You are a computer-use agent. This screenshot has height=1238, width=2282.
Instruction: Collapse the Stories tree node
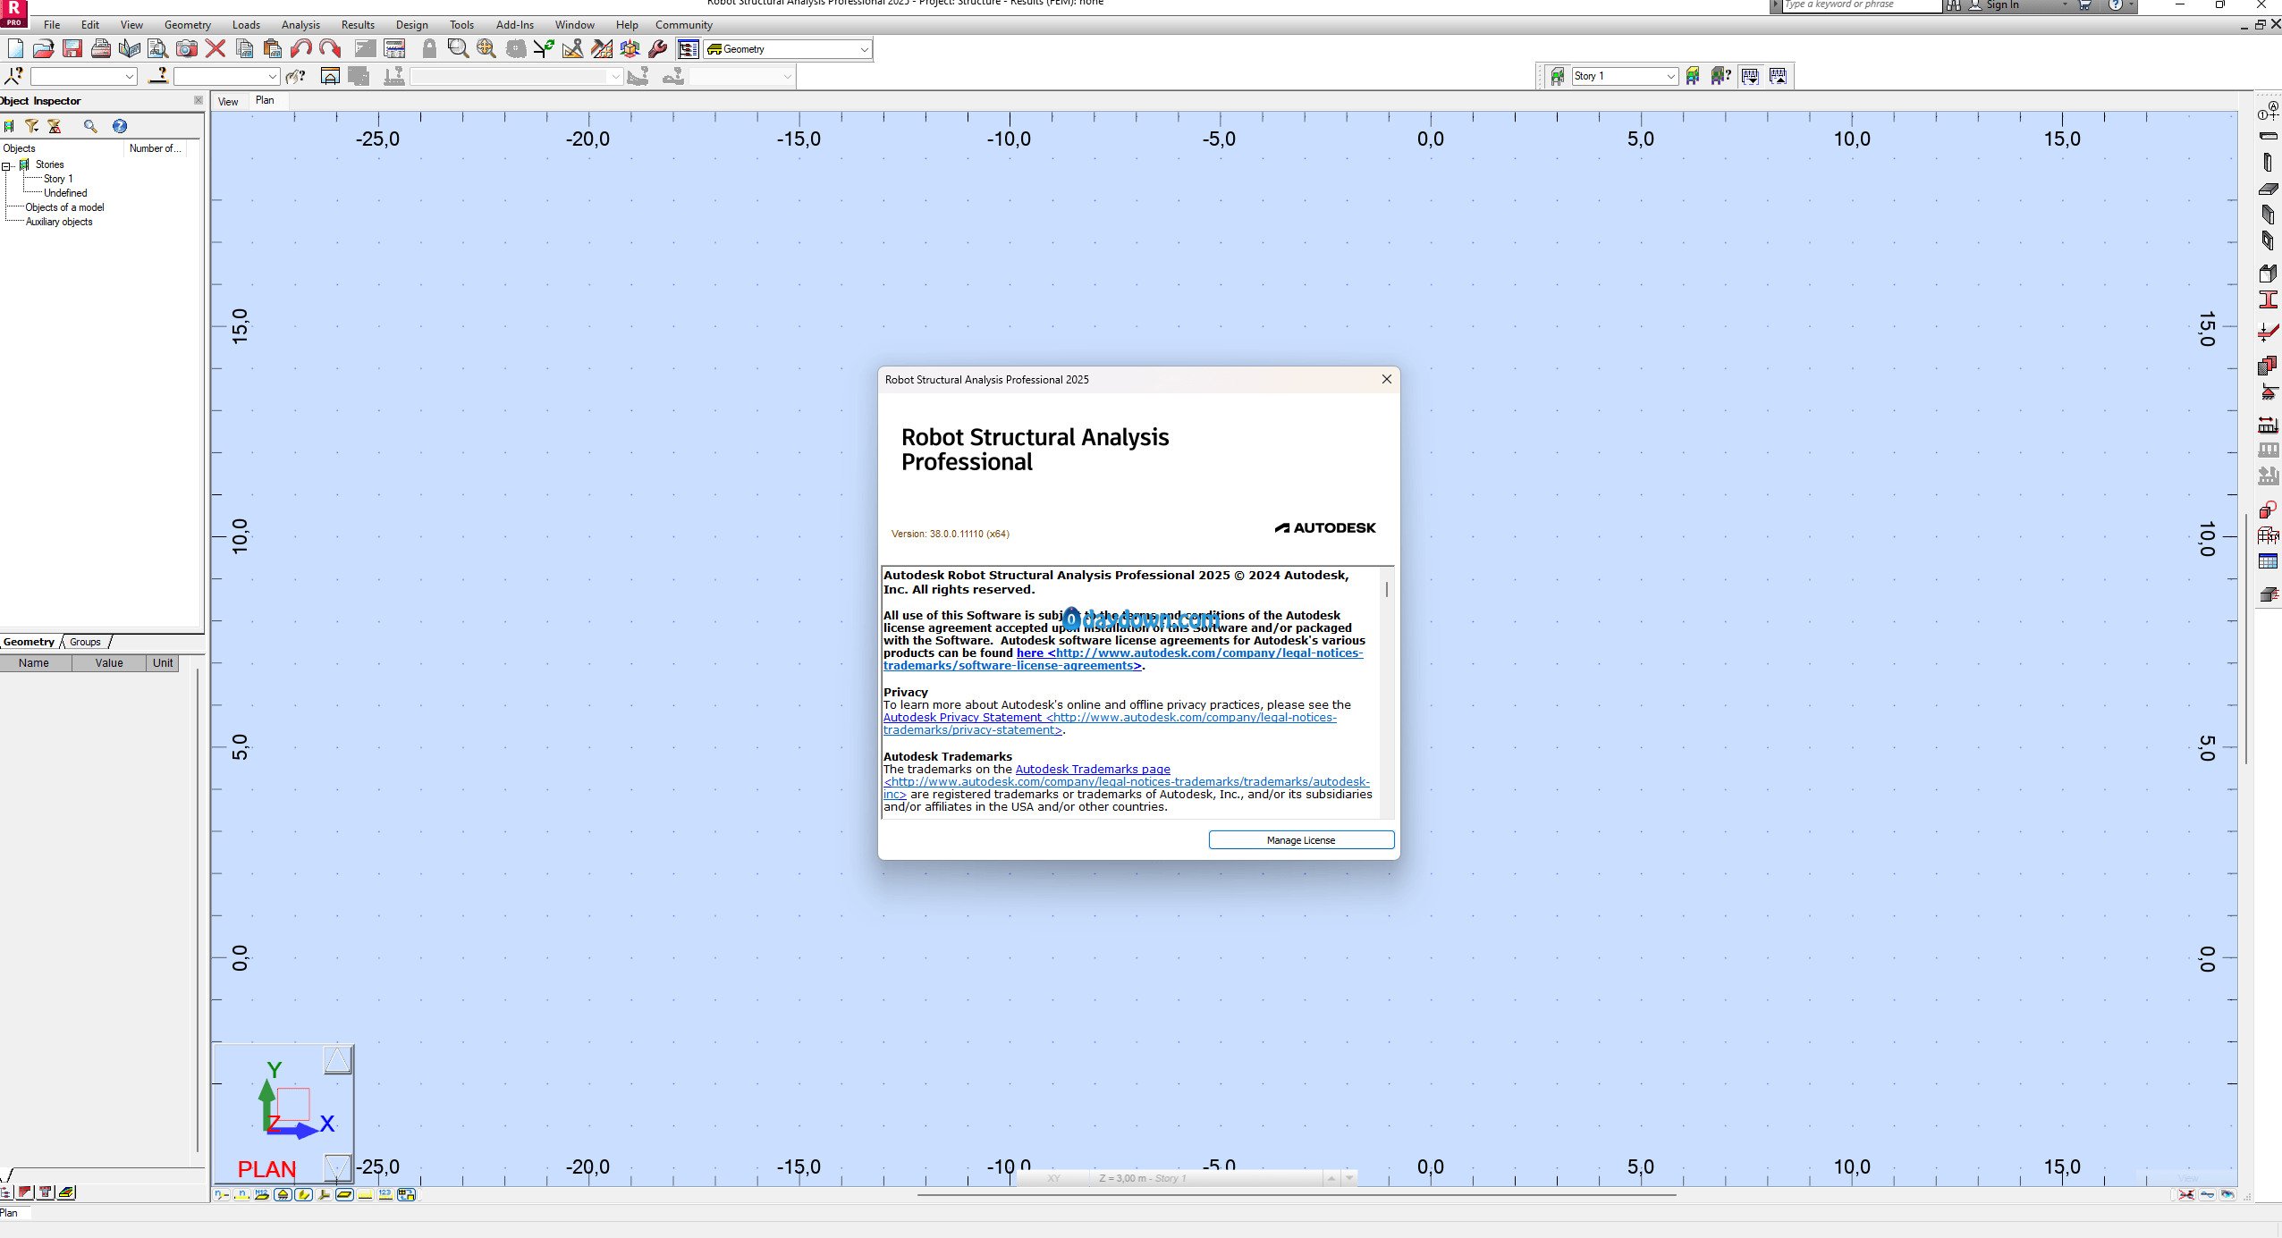point(6,165)
